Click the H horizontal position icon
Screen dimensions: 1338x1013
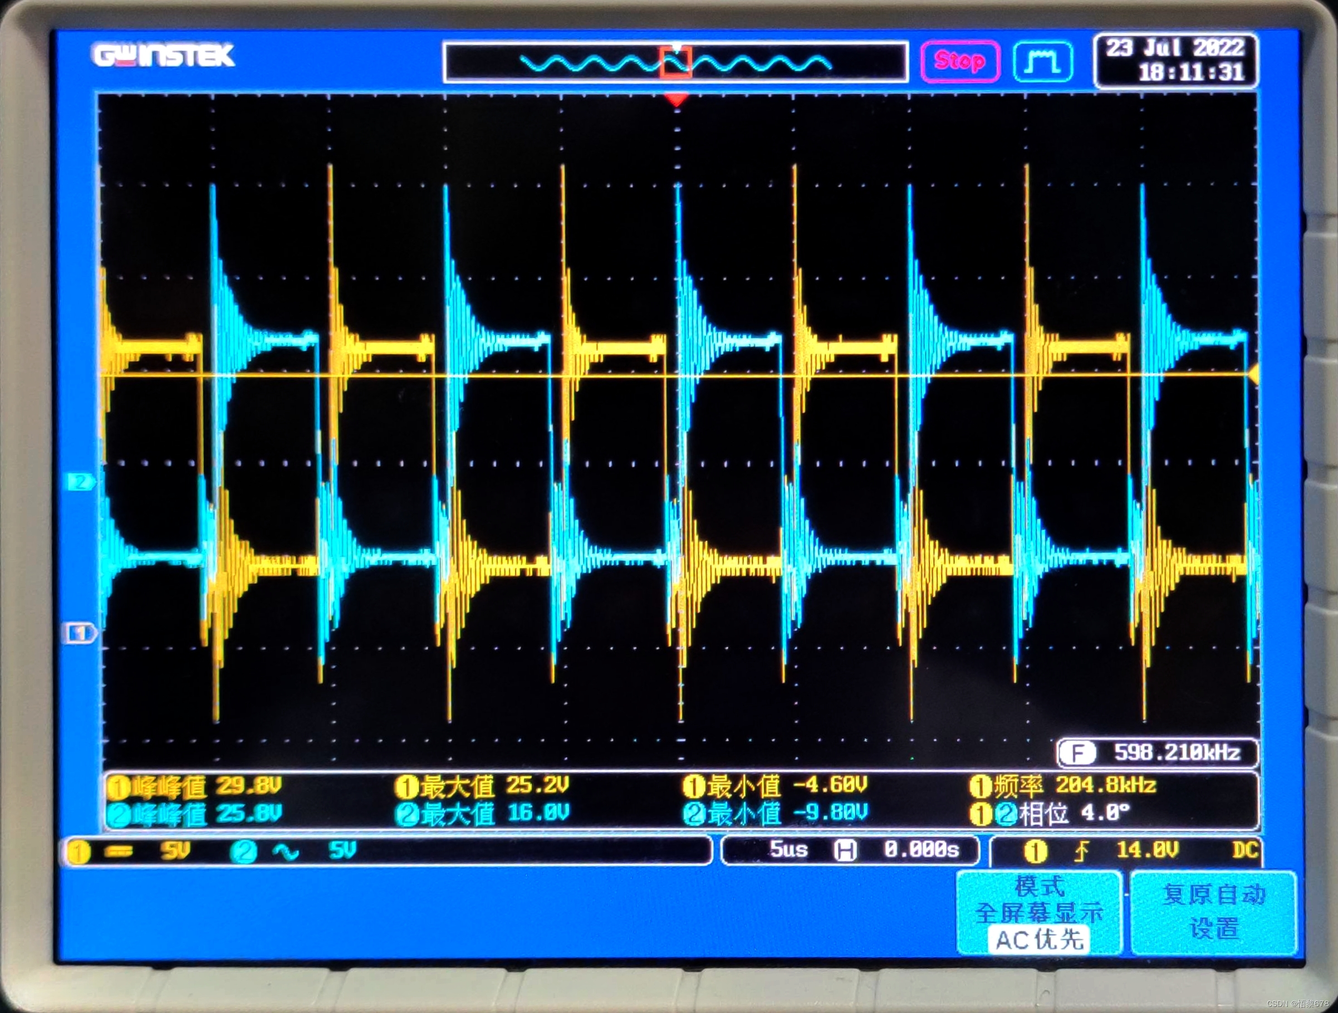click(x=845, y=850)
